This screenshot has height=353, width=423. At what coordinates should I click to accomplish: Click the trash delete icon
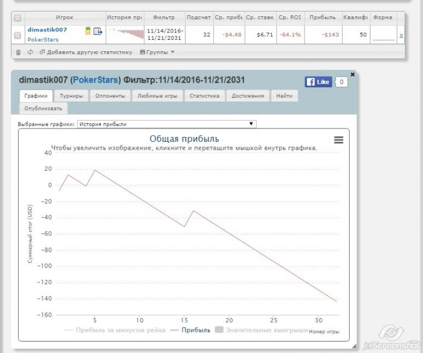click(x=18, y=52)
